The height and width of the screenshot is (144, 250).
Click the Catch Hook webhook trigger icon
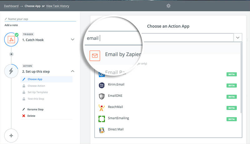point(11,39)
